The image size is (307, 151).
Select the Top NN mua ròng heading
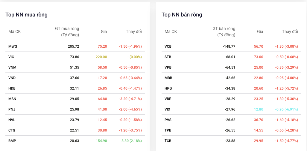[26, 15]
